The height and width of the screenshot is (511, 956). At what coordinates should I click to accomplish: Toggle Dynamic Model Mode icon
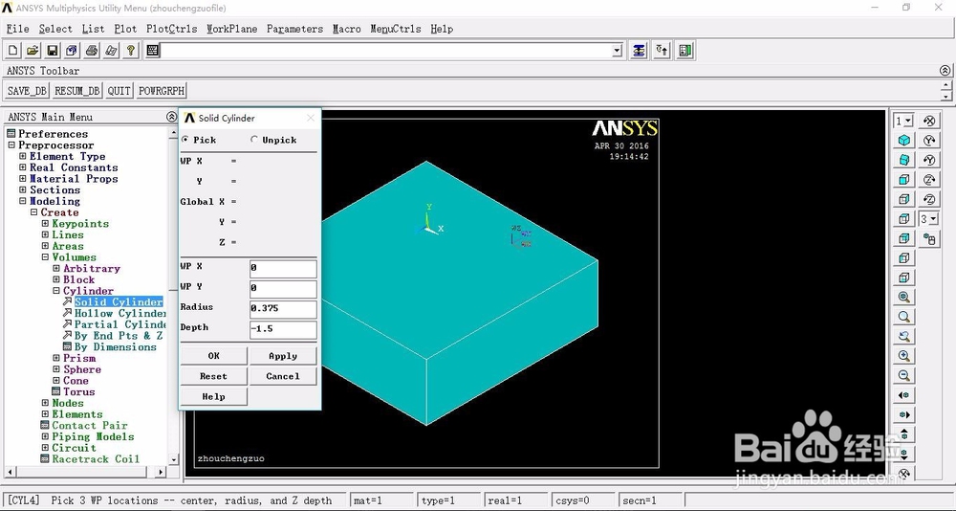tap(929, 238)
